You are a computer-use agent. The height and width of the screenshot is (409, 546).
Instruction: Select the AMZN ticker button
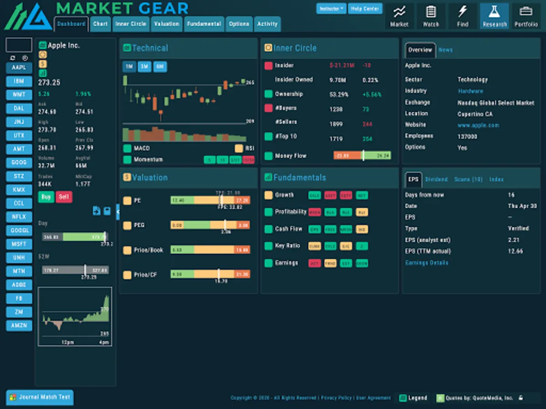(x=19, y=325)
